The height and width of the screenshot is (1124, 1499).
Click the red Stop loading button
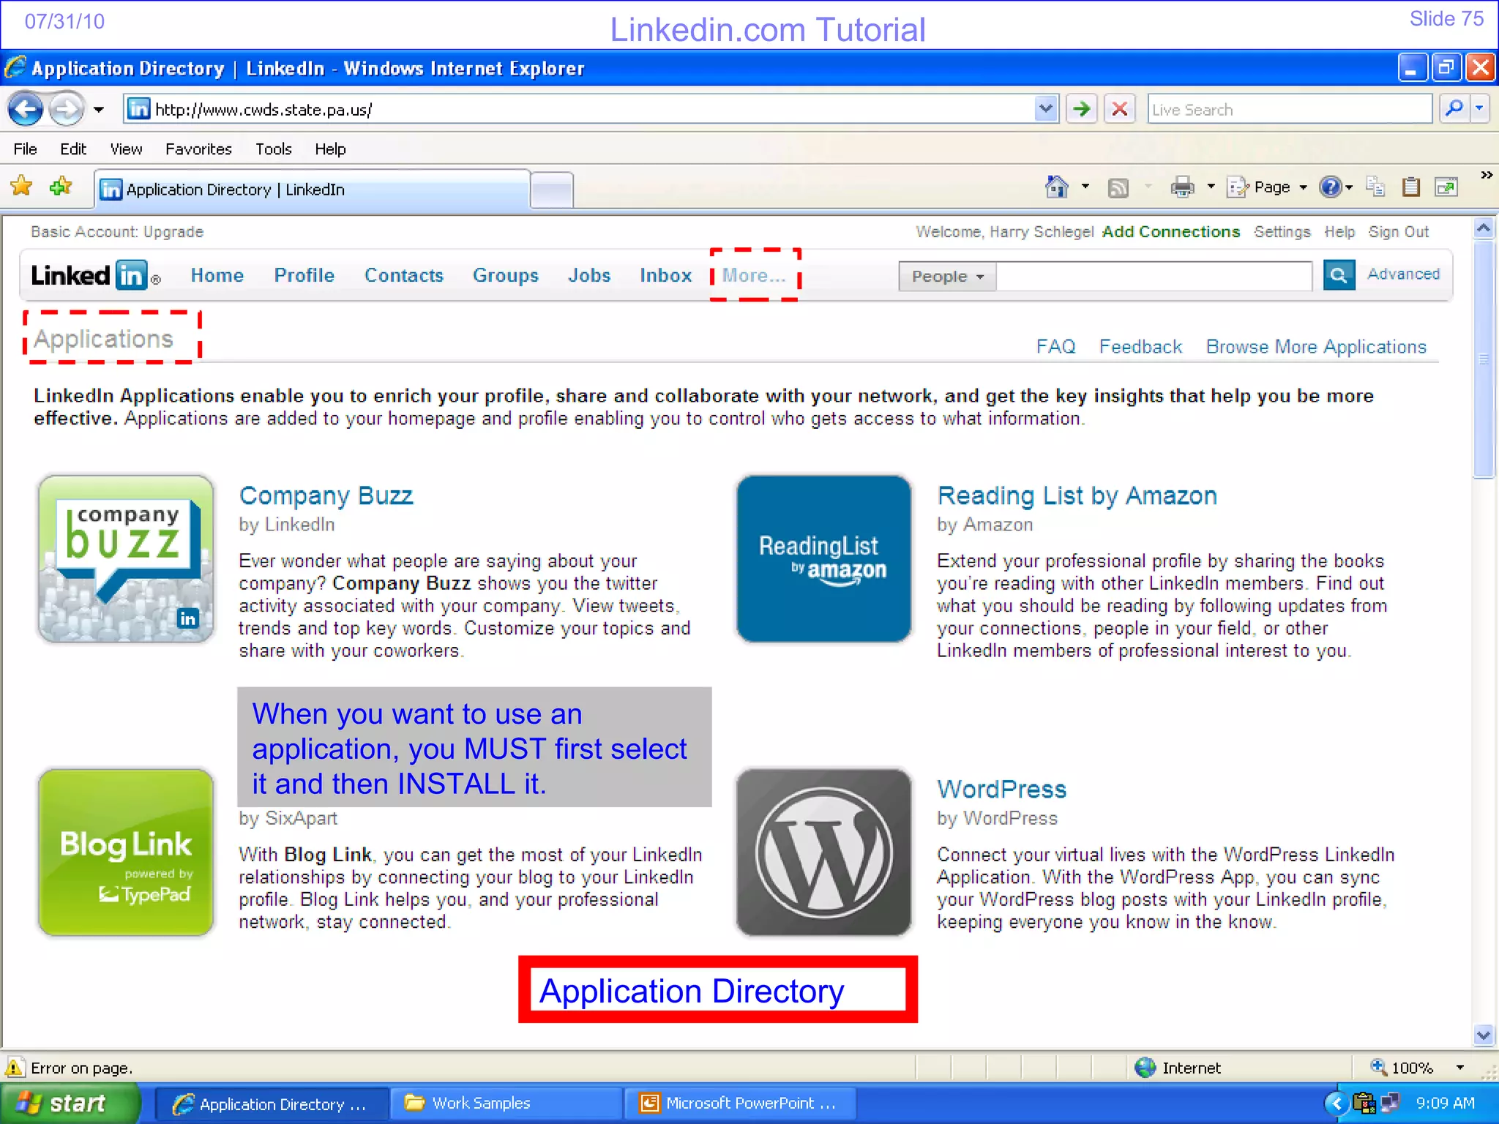1120,110
